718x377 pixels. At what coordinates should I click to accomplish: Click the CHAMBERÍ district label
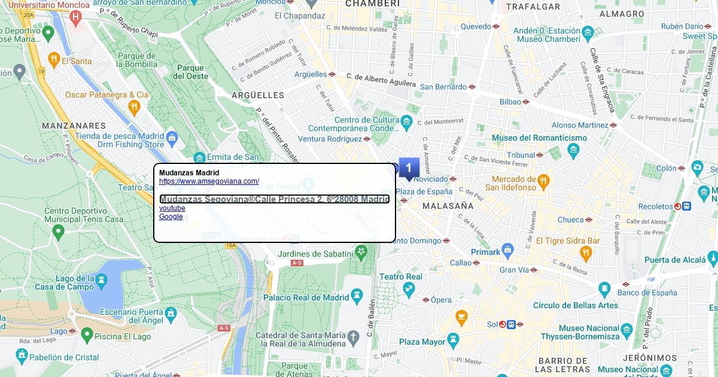pyautogui.click(x=373, y=4)
